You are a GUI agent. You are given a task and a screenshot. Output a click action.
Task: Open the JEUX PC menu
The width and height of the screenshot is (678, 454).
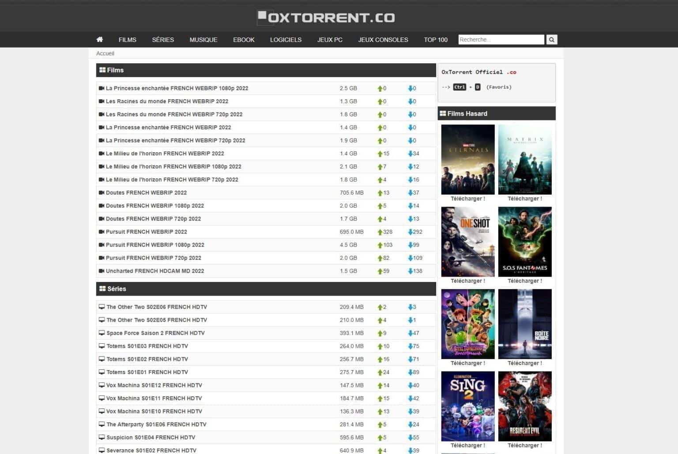click(x=330, y=40)
